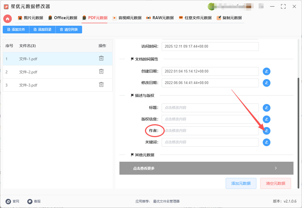Click the 修改日期 input field

[x=210, y=83]
